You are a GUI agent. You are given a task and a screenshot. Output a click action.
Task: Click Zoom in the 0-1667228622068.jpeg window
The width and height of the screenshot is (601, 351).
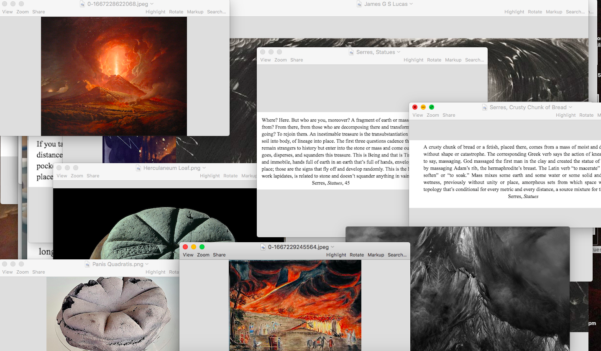[x=23, y=12]
